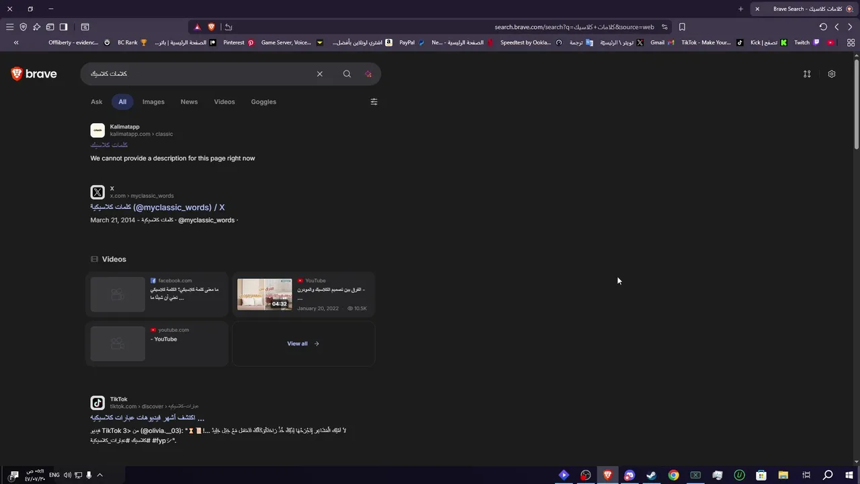Switch to the Videos tab
This screenshot has height=484, width=860.
point(224,102)
